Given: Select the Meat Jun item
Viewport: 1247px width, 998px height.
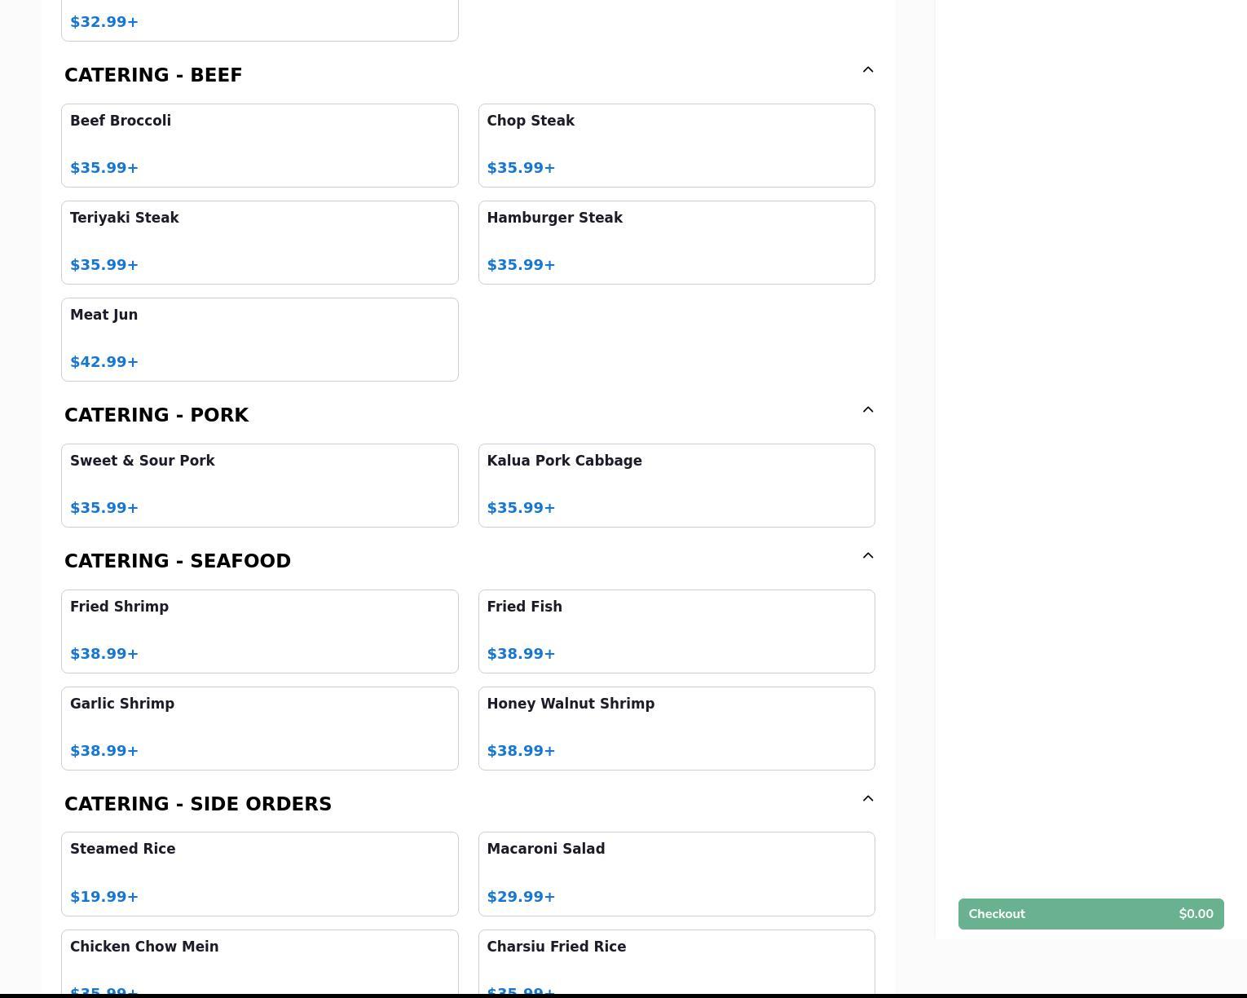Looking at the screenshot, I should point(259,339).
